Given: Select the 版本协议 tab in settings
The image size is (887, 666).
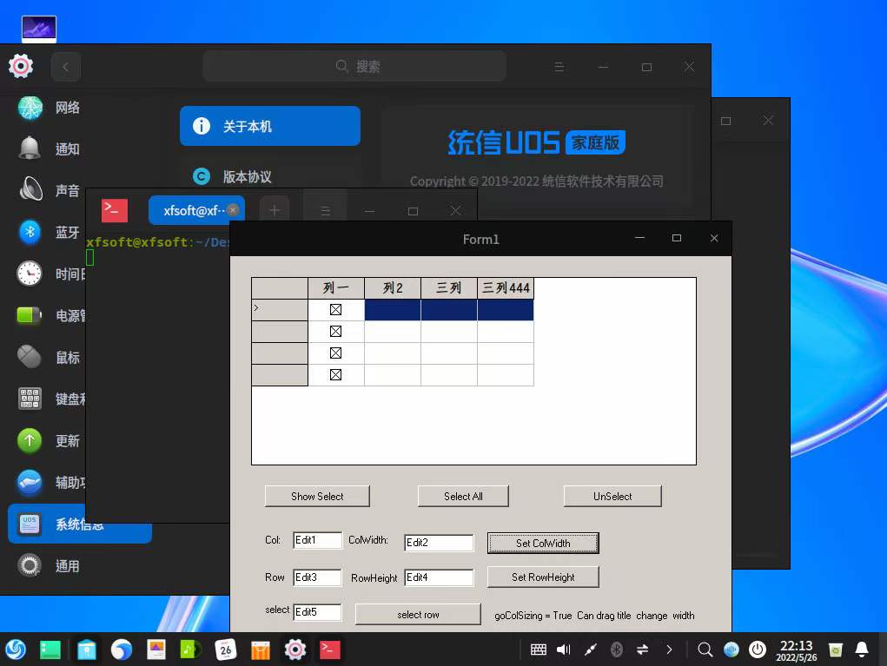Looking at the screenshot, I should (270, 176).
